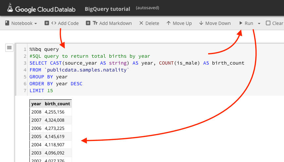Click the Clear button
This screenshot has width=284, height=162.
[275, 23]
